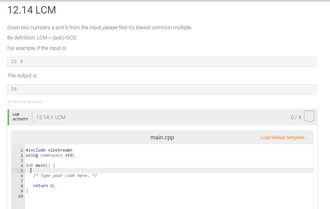Click line number 1 in the gutter
Viewport: 330px width, 209px height.
pos(22,150)
